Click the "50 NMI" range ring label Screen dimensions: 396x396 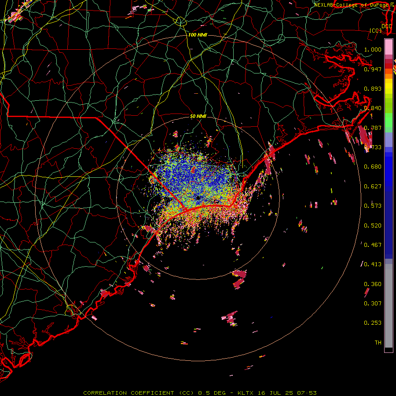(x=198, y=116)
